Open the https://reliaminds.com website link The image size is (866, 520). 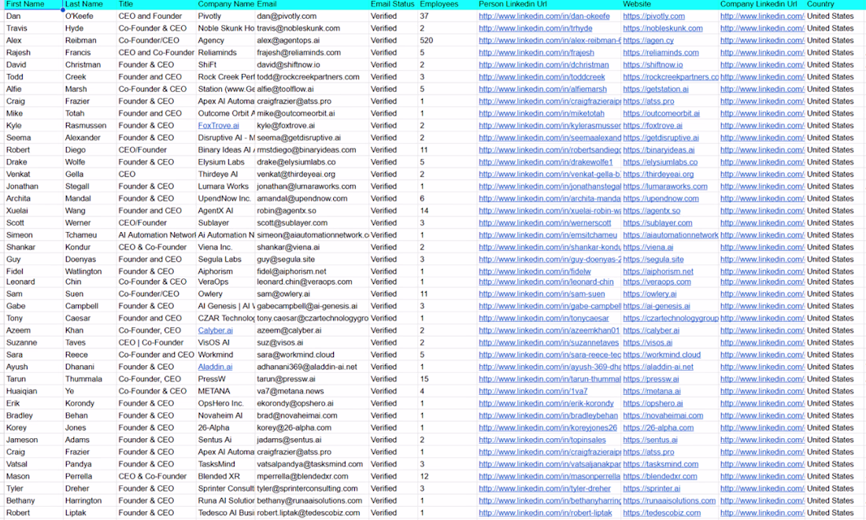click(x=661, y=53)
